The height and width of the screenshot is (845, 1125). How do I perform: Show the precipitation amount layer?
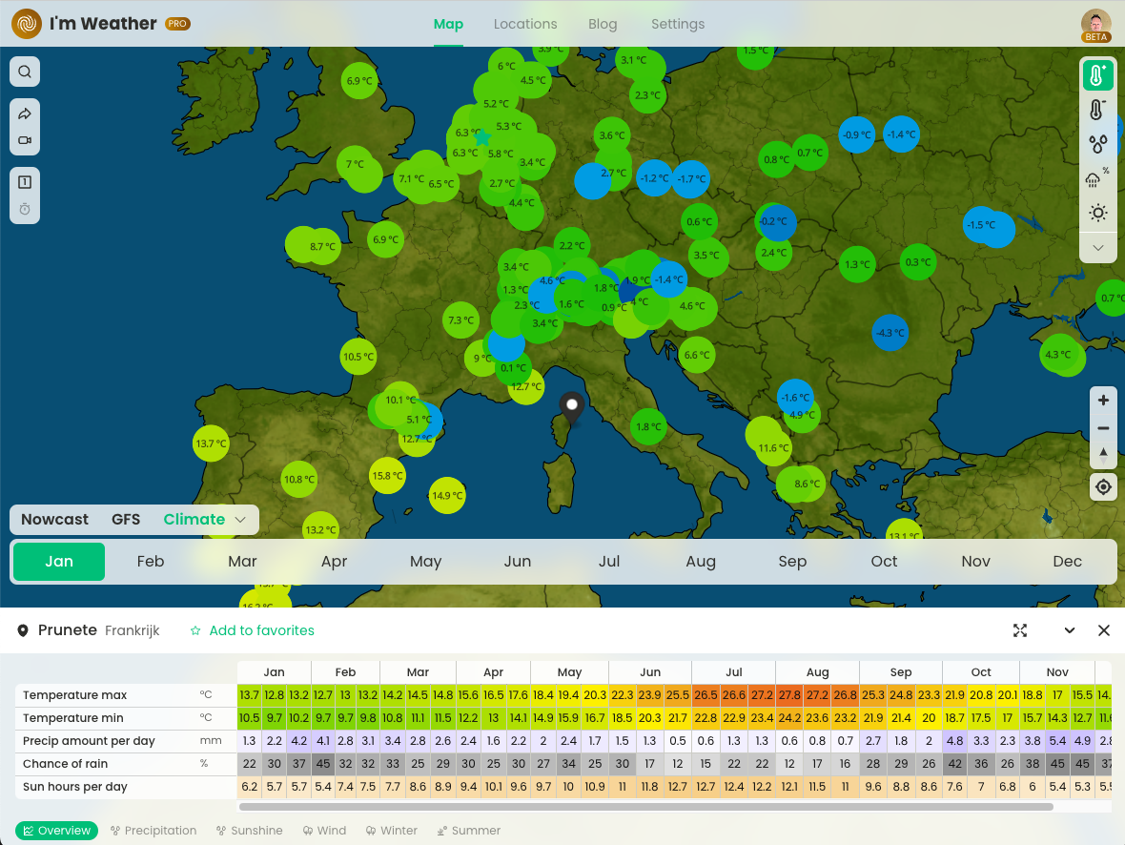point(1098,144)
